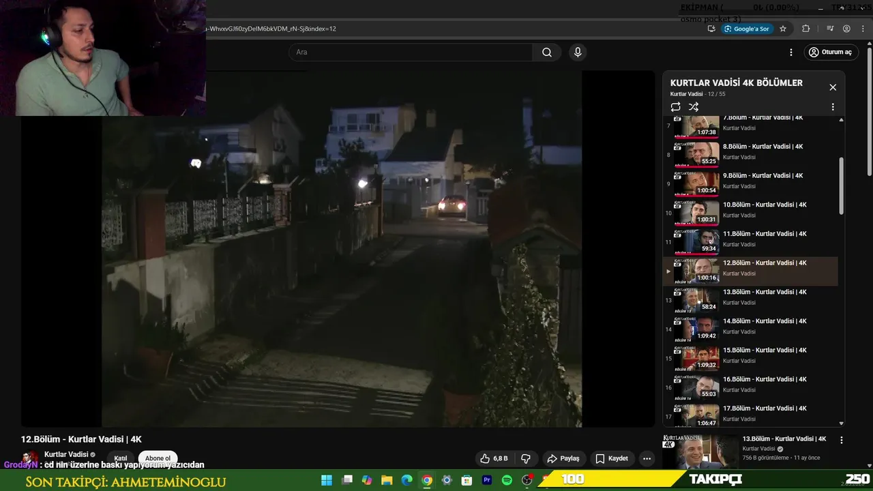Open recommended 13.Bölüm video below the playlist
Image resolution: width=873 pixels, height=491 pixels.
click(x=784, y=439)
